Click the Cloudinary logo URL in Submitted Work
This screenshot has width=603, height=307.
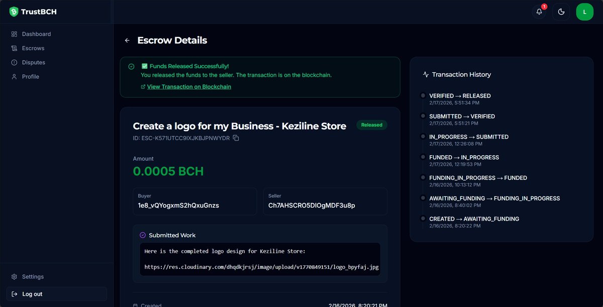coord(262,267)
